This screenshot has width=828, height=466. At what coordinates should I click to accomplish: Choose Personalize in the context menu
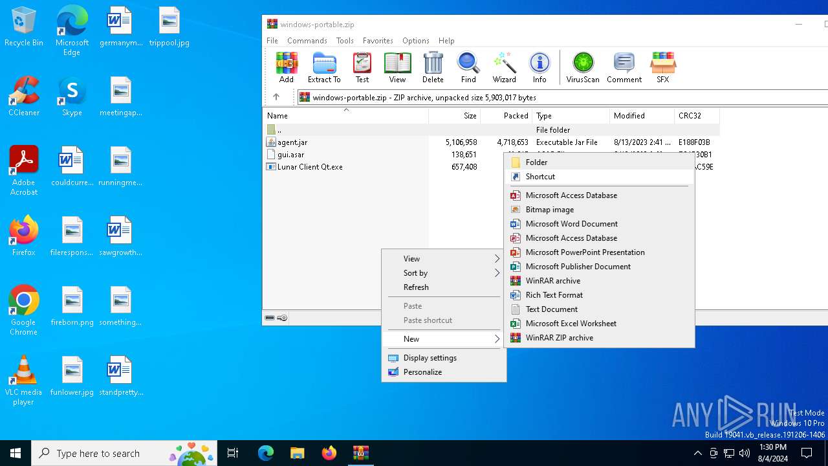444,372
